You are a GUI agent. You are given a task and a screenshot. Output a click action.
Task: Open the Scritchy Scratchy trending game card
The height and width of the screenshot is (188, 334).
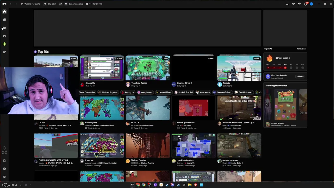pos(285,108)
